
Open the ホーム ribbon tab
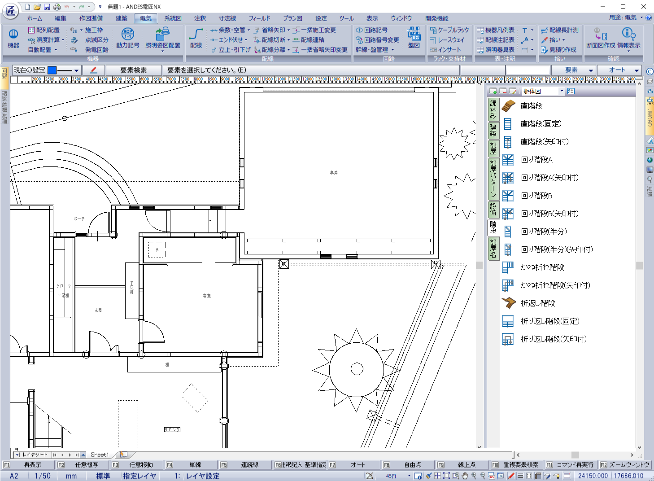(x=35, y=18)
